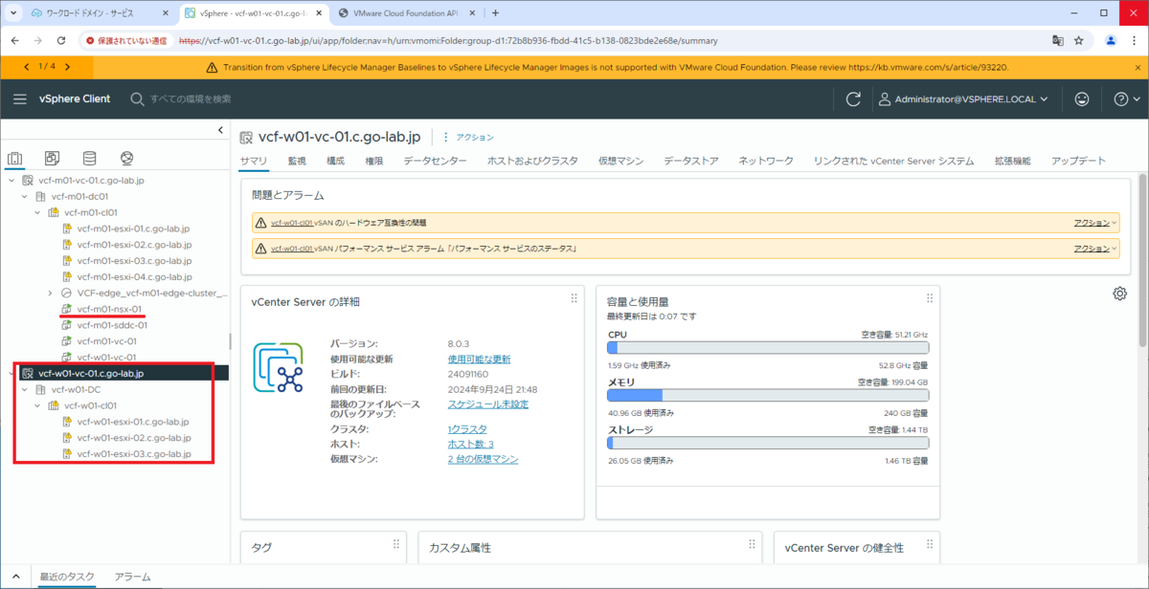This screenshot has height=589, width=1149.
Task: Open the summary card settings gear
Action: [x=1119, y=294]
